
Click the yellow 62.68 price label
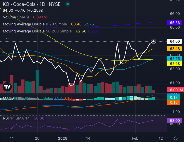174,64
